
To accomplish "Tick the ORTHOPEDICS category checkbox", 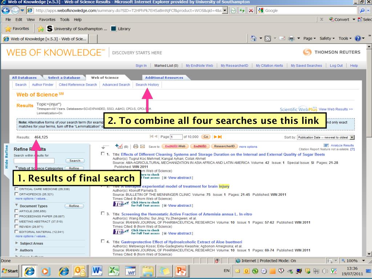I will click(x=16, y=194).
